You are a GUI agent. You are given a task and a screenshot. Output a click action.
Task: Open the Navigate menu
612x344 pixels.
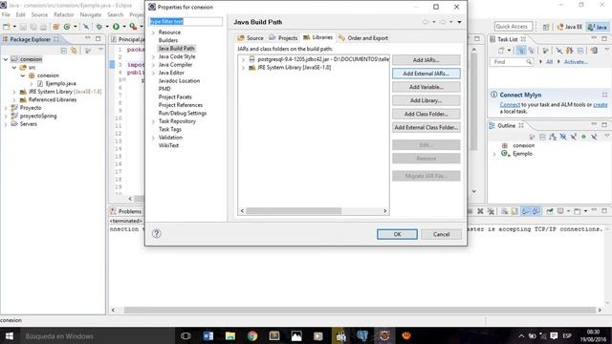point(91,15)
